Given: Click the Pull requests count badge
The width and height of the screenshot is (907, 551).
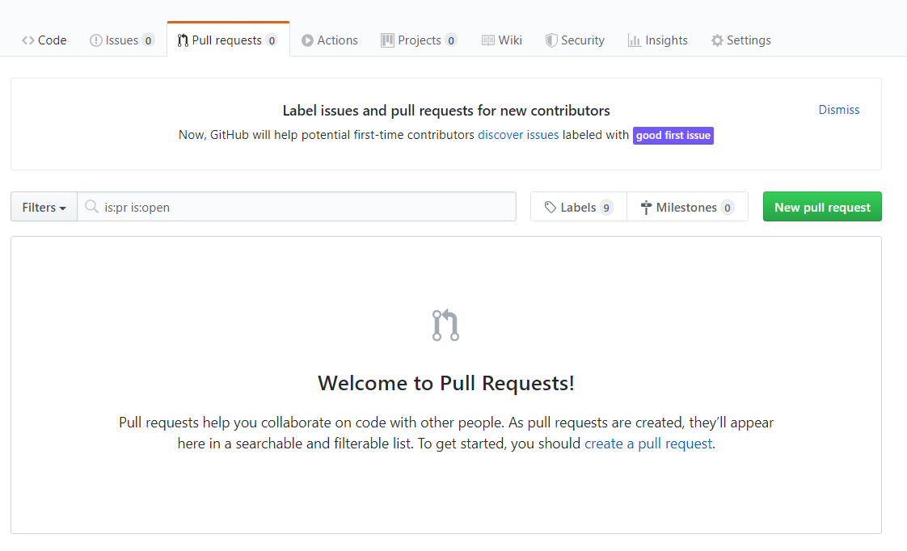Looking at the screenshot, I should coord(272,40).
